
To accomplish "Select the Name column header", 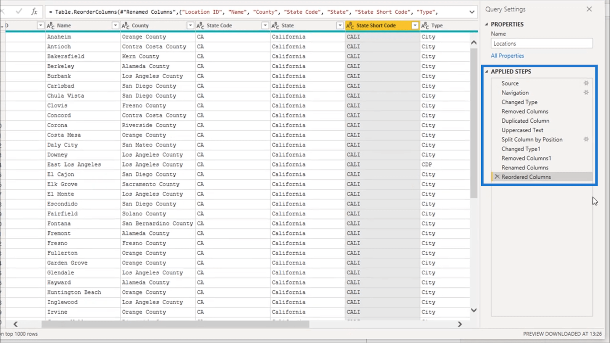I will coord(82,26).
